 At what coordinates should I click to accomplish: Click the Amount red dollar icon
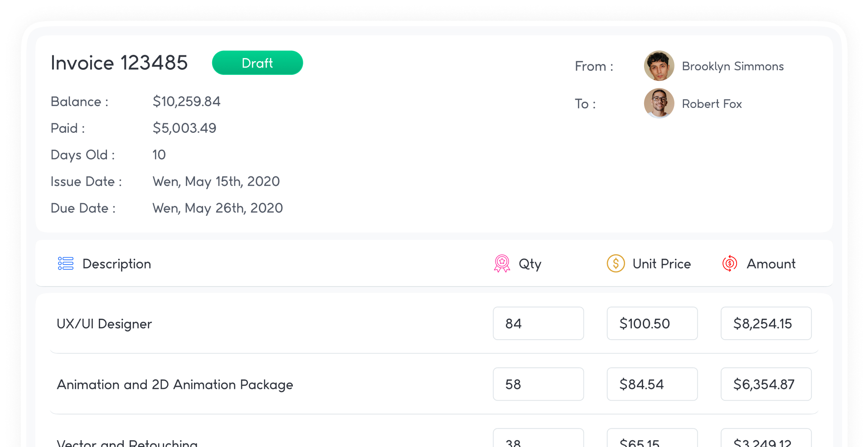729,263
